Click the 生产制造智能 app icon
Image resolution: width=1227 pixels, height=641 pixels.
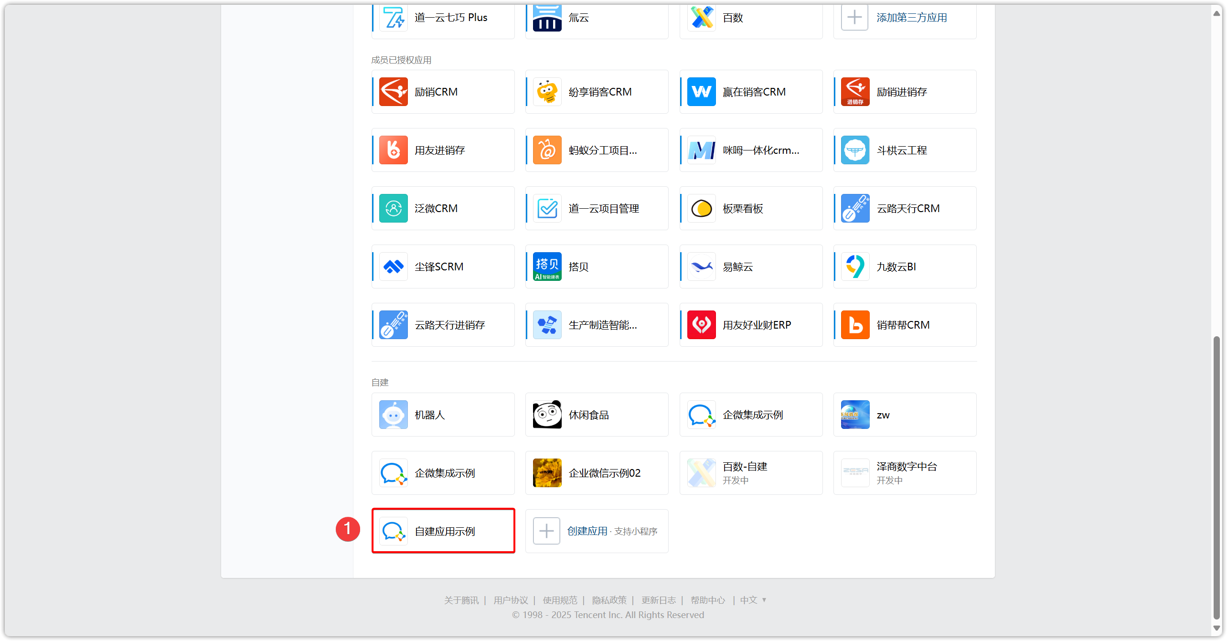(x=547, y=325)
